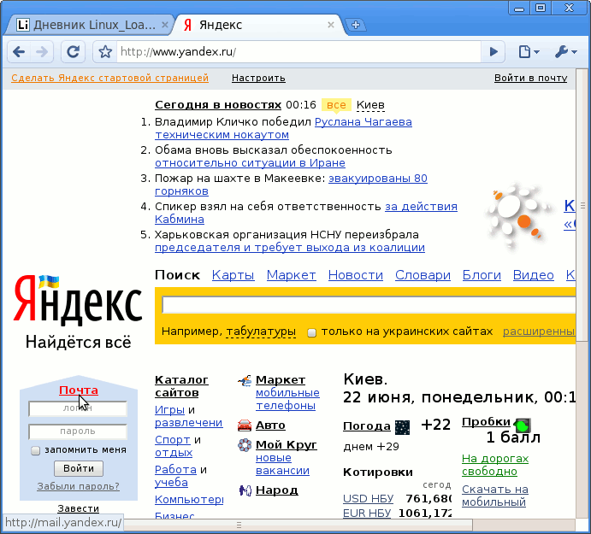Open a new tab with plus button
The height and width of the screenshot is (534, 591).
pyautogui.click(x=356, y=26)
